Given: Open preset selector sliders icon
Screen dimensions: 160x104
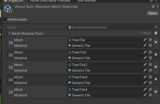Looking at the screenshot, I should 153,6.
